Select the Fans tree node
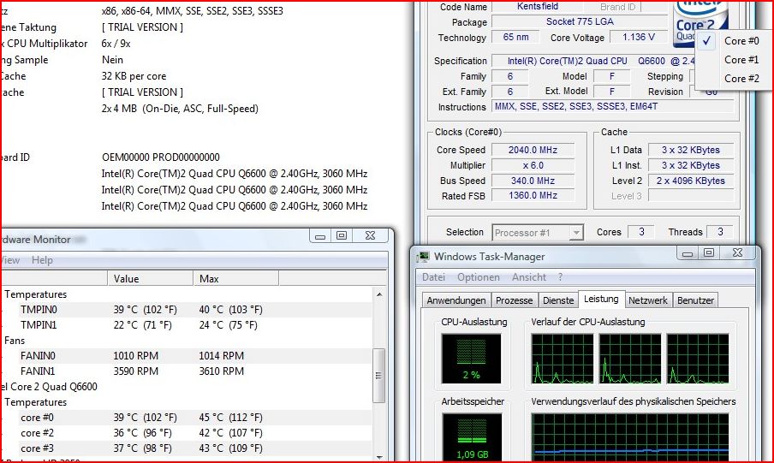 point(15,340)
